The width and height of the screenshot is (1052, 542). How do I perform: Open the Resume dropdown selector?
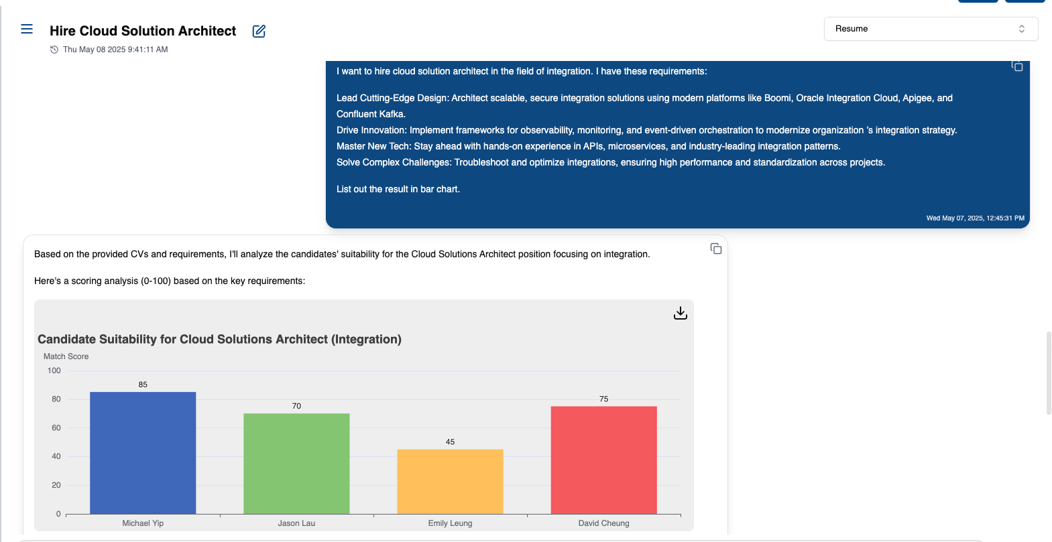pos(930,29)
